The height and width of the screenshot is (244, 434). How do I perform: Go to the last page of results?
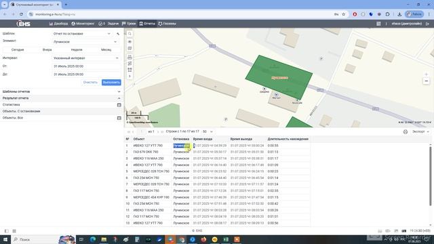click(x=162, y=131)
